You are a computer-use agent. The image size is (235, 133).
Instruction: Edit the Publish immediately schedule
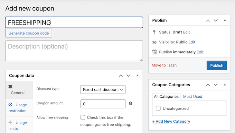200,52
